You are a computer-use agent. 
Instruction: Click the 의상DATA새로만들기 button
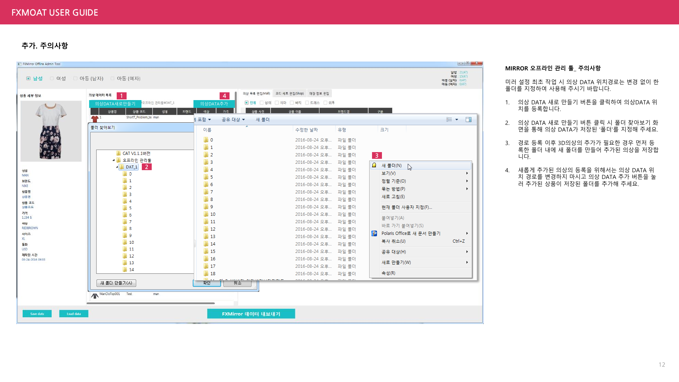pos(115,104)
